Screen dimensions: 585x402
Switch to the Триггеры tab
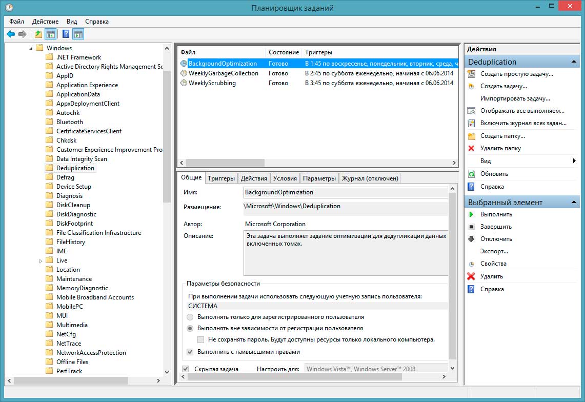[221, 178]
